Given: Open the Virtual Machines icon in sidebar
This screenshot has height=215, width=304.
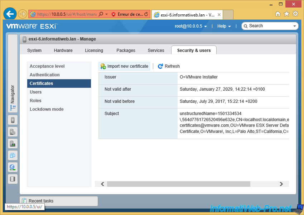Looking at the screenshot, I should tap(13, 156).
